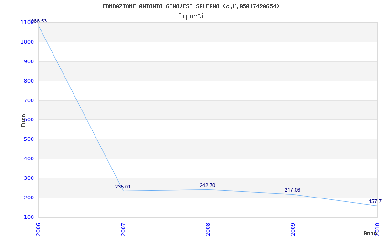Click the 217.06 data label
The height and width of the screenshot is (238, 382).
[x=292, y=190]
